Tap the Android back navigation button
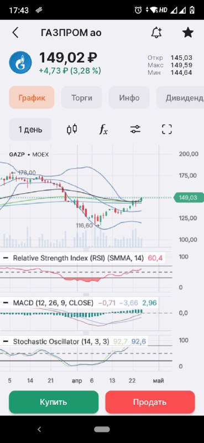The height and width of the screenshot is (443, 204). [39, 430]
